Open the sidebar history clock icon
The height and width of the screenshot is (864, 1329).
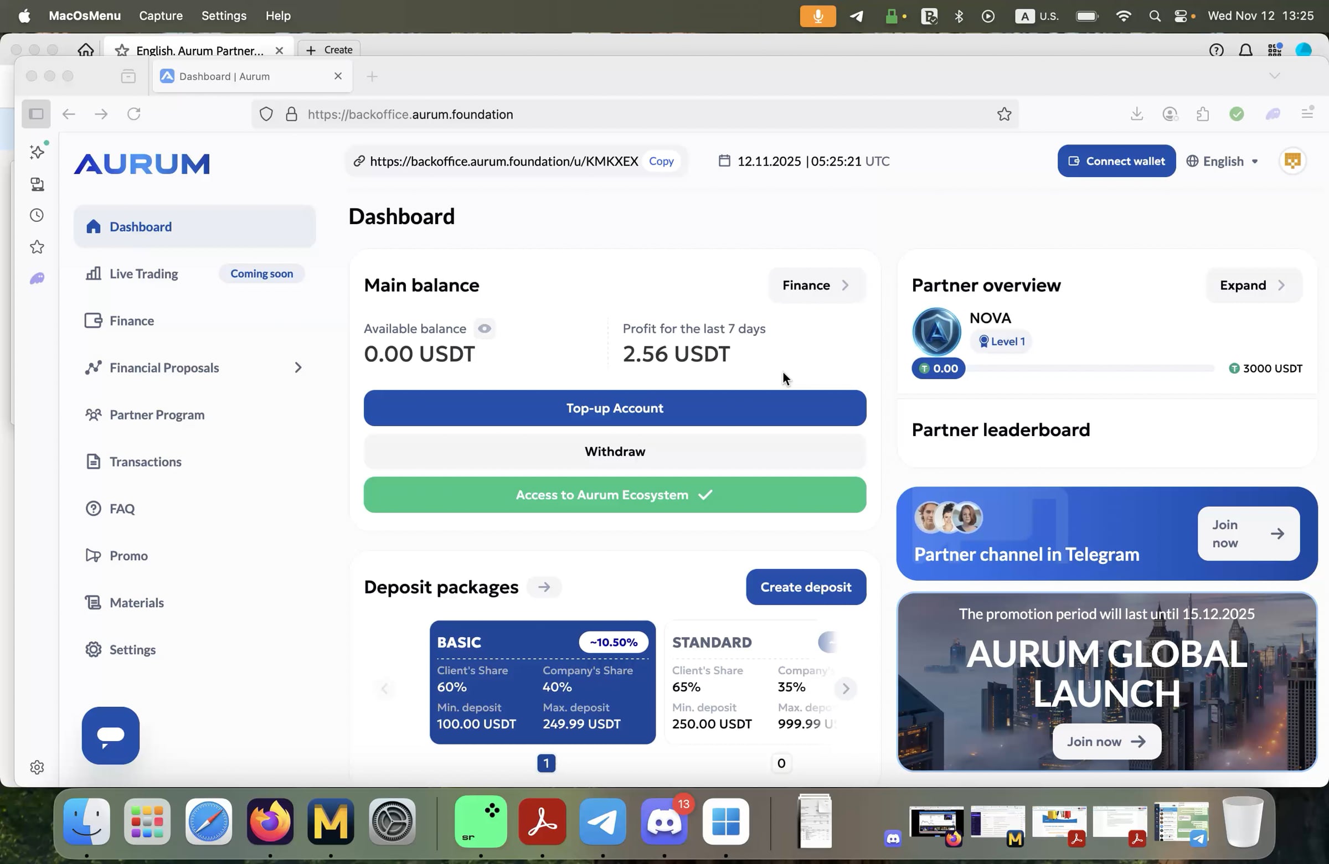(x=37, y=215)
